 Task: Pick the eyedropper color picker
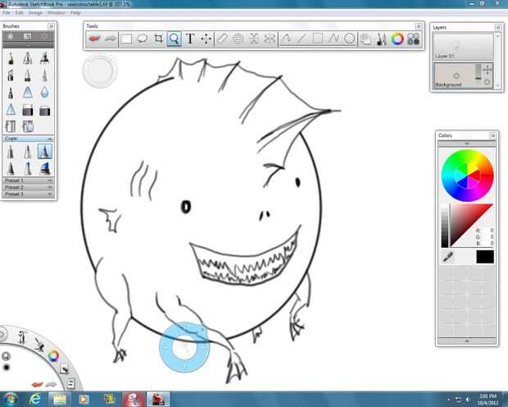tap(447, 257)
